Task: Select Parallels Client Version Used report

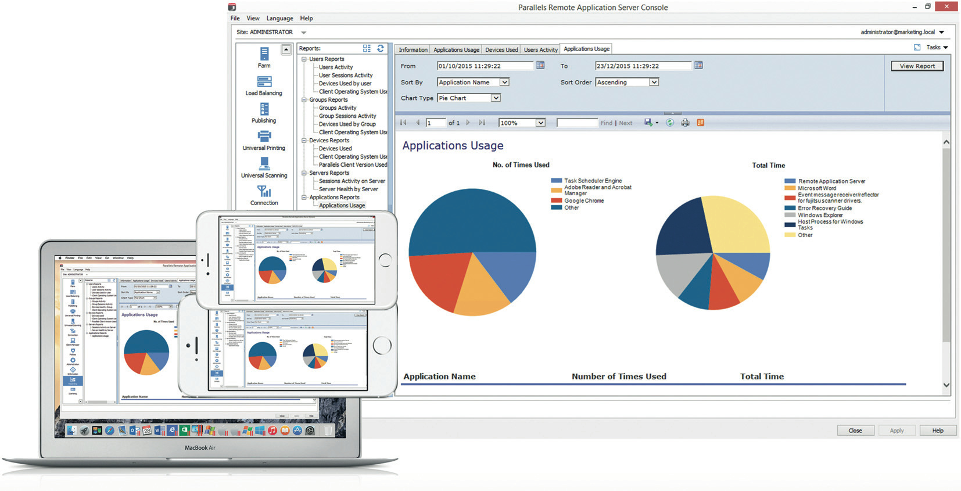Action: (x=353, y=164)
